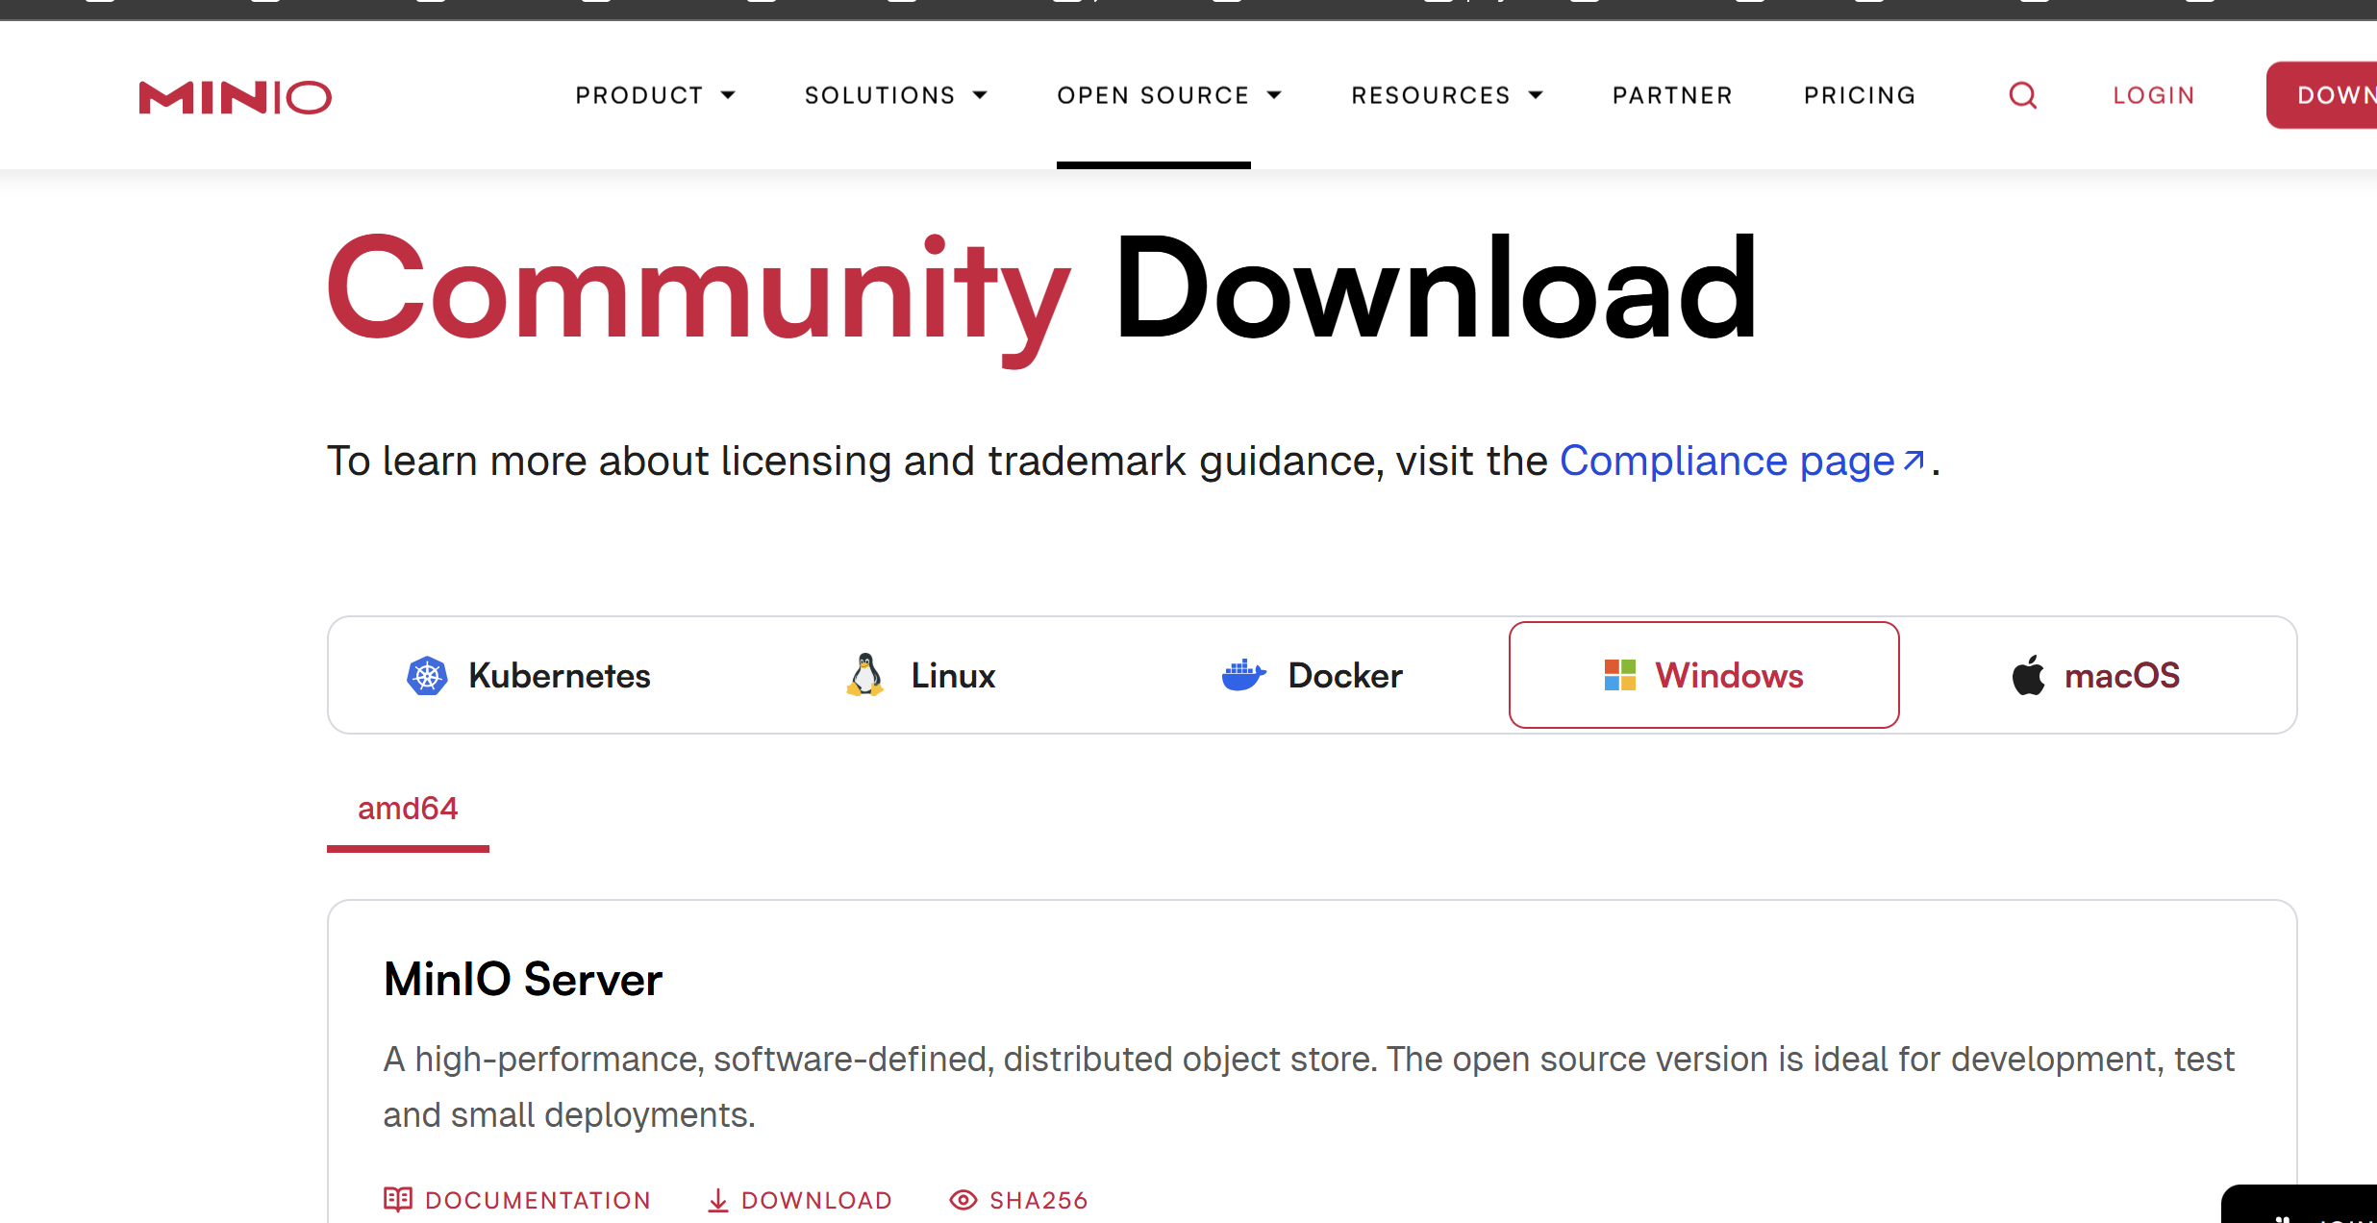Expand the Product dropdown menu
Screen dimensions: 2377x1223
coord(655,95)
